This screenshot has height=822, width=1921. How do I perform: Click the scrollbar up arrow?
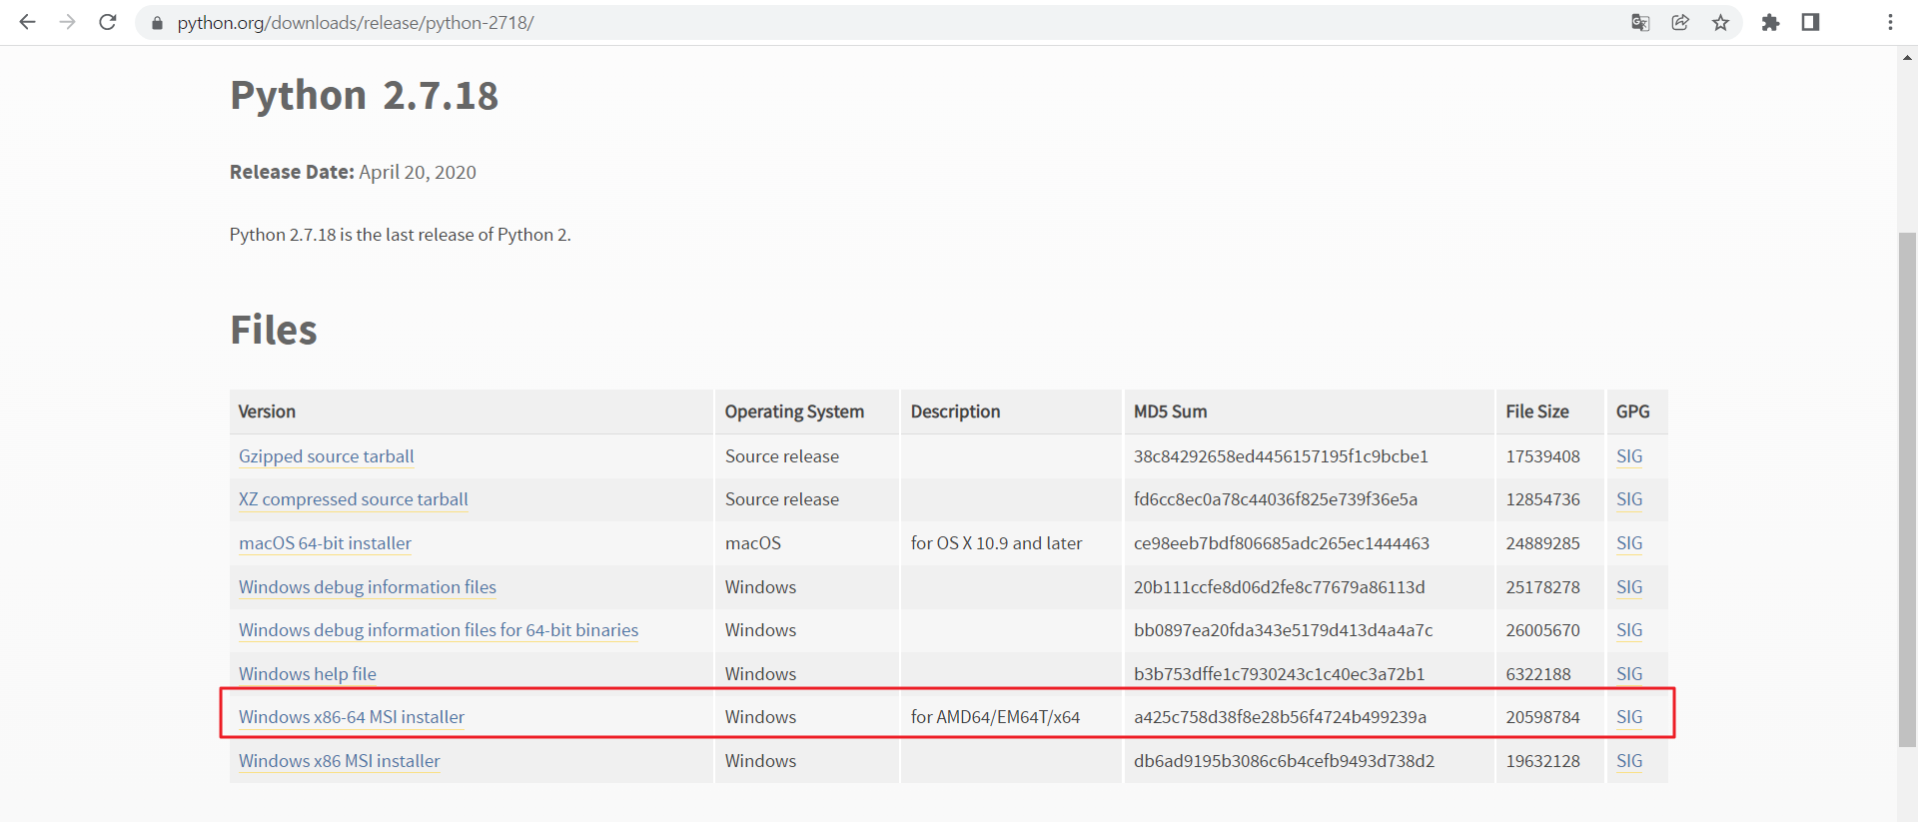point(1908,58)
